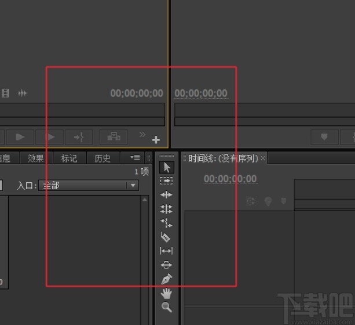This screenshot has height=325, width=355.
Task: Click the filmstrip drag-video-only icon
Action: click(5, 93)
